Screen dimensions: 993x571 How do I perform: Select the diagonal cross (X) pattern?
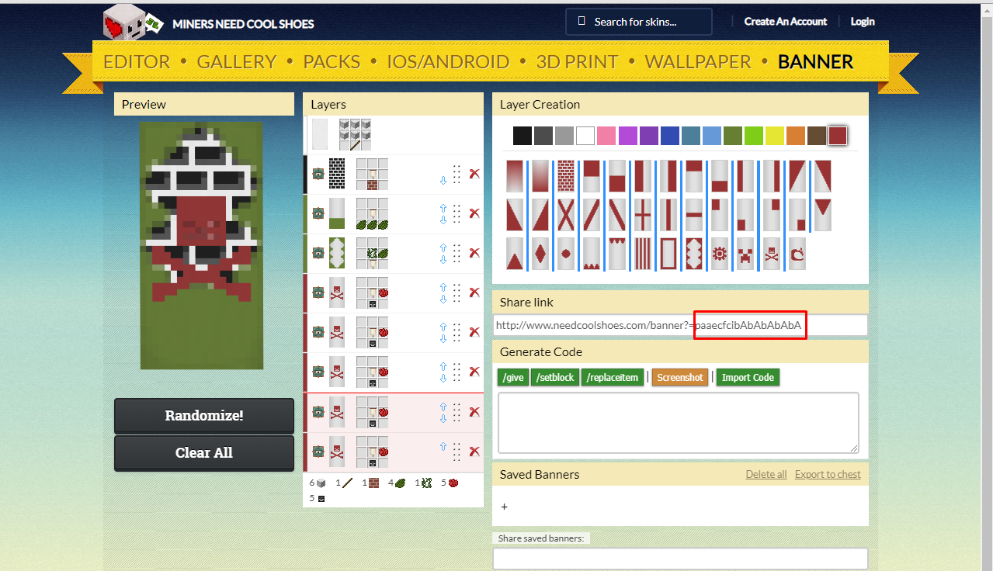point(566,215)
